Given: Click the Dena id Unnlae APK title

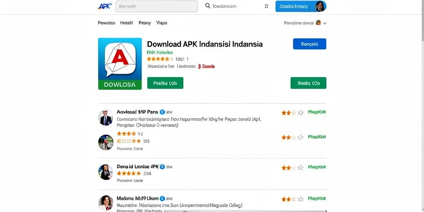Looking at the screenshot, I should 138,166.
